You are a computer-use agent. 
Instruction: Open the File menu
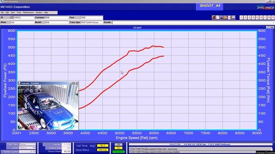pos(2,12)
